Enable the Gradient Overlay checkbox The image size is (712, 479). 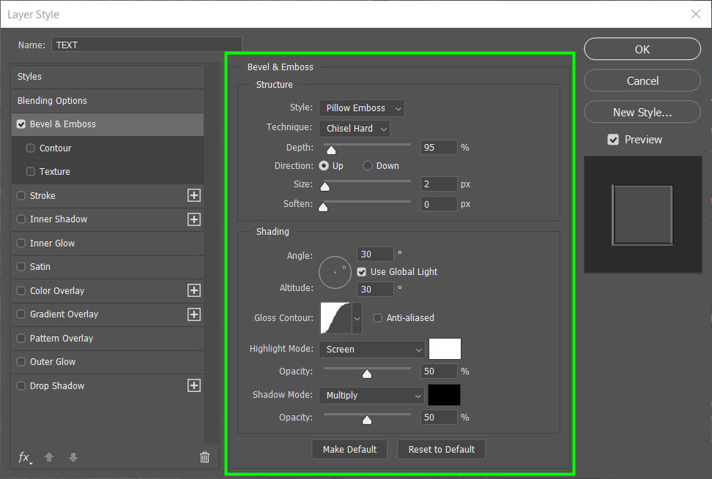(x=21, y=314)
